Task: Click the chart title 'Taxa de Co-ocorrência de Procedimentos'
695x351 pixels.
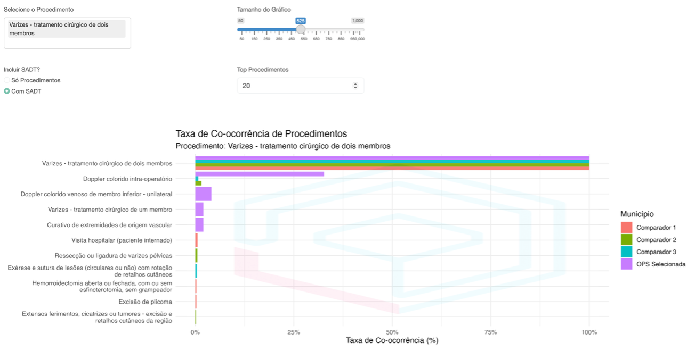Action: pos(261,134)
